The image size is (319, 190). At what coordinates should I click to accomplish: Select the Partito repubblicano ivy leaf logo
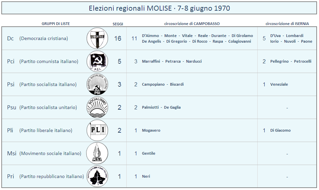tap(97, 176)
